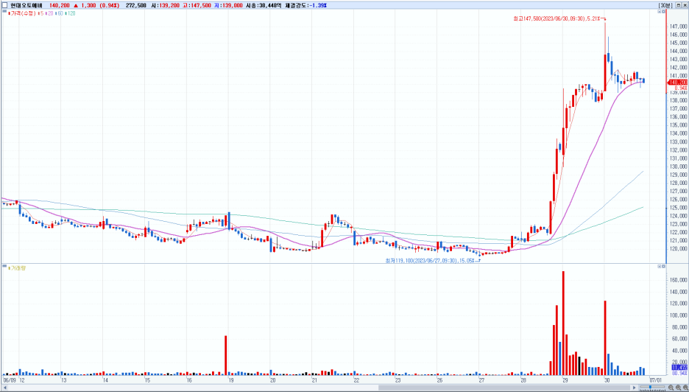Close the chart window from the header bar
Screen dimensions: 689x392
tap(685, 5)
